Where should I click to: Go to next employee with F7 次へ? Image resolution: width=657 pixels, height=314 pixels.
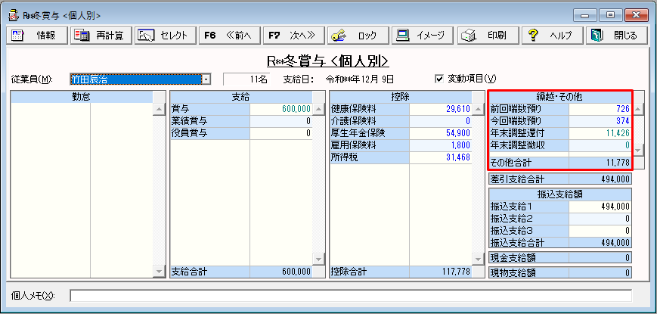294,36
